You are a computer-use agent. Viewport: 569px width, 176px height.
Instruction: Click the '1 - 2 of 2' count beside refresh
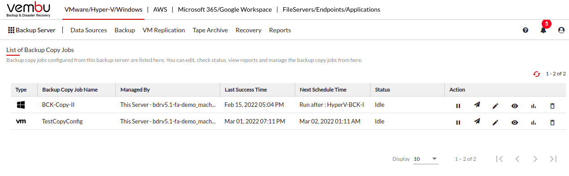(x=556, y=74)
